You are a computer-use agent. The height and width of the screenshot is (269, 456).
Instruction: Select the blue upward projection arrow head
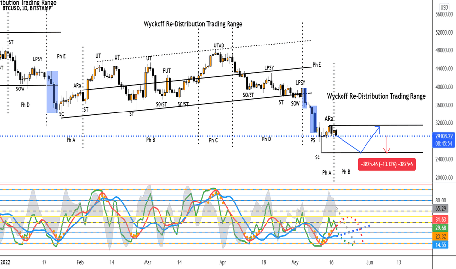pos(378,128)
